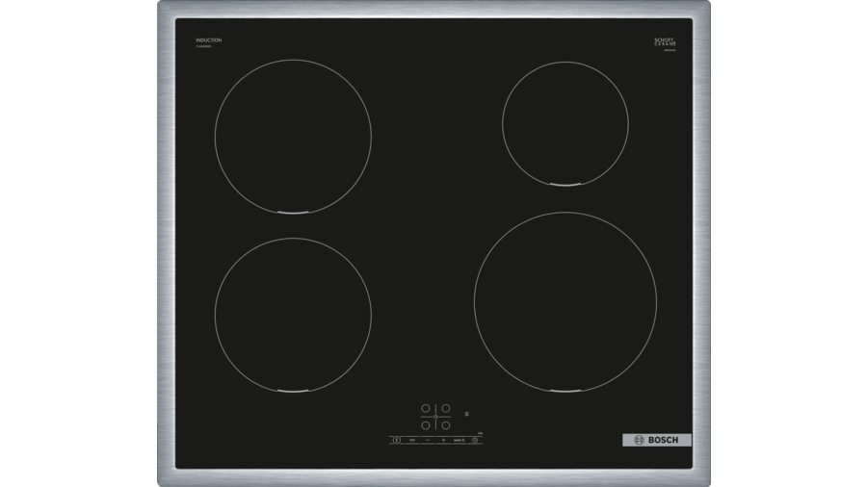Click the small rear-right cooking zone
The height and width of the screenshot is (487, 867).
[565, 123]
